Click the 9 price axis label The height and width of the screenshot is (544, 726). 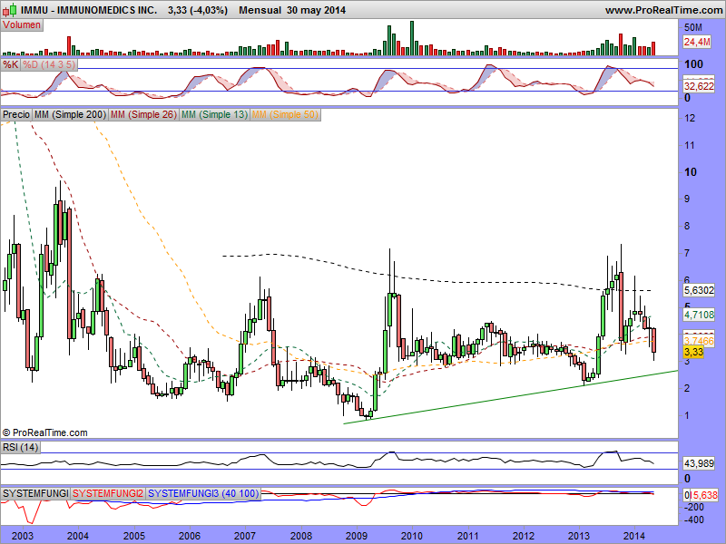point(687,199)
